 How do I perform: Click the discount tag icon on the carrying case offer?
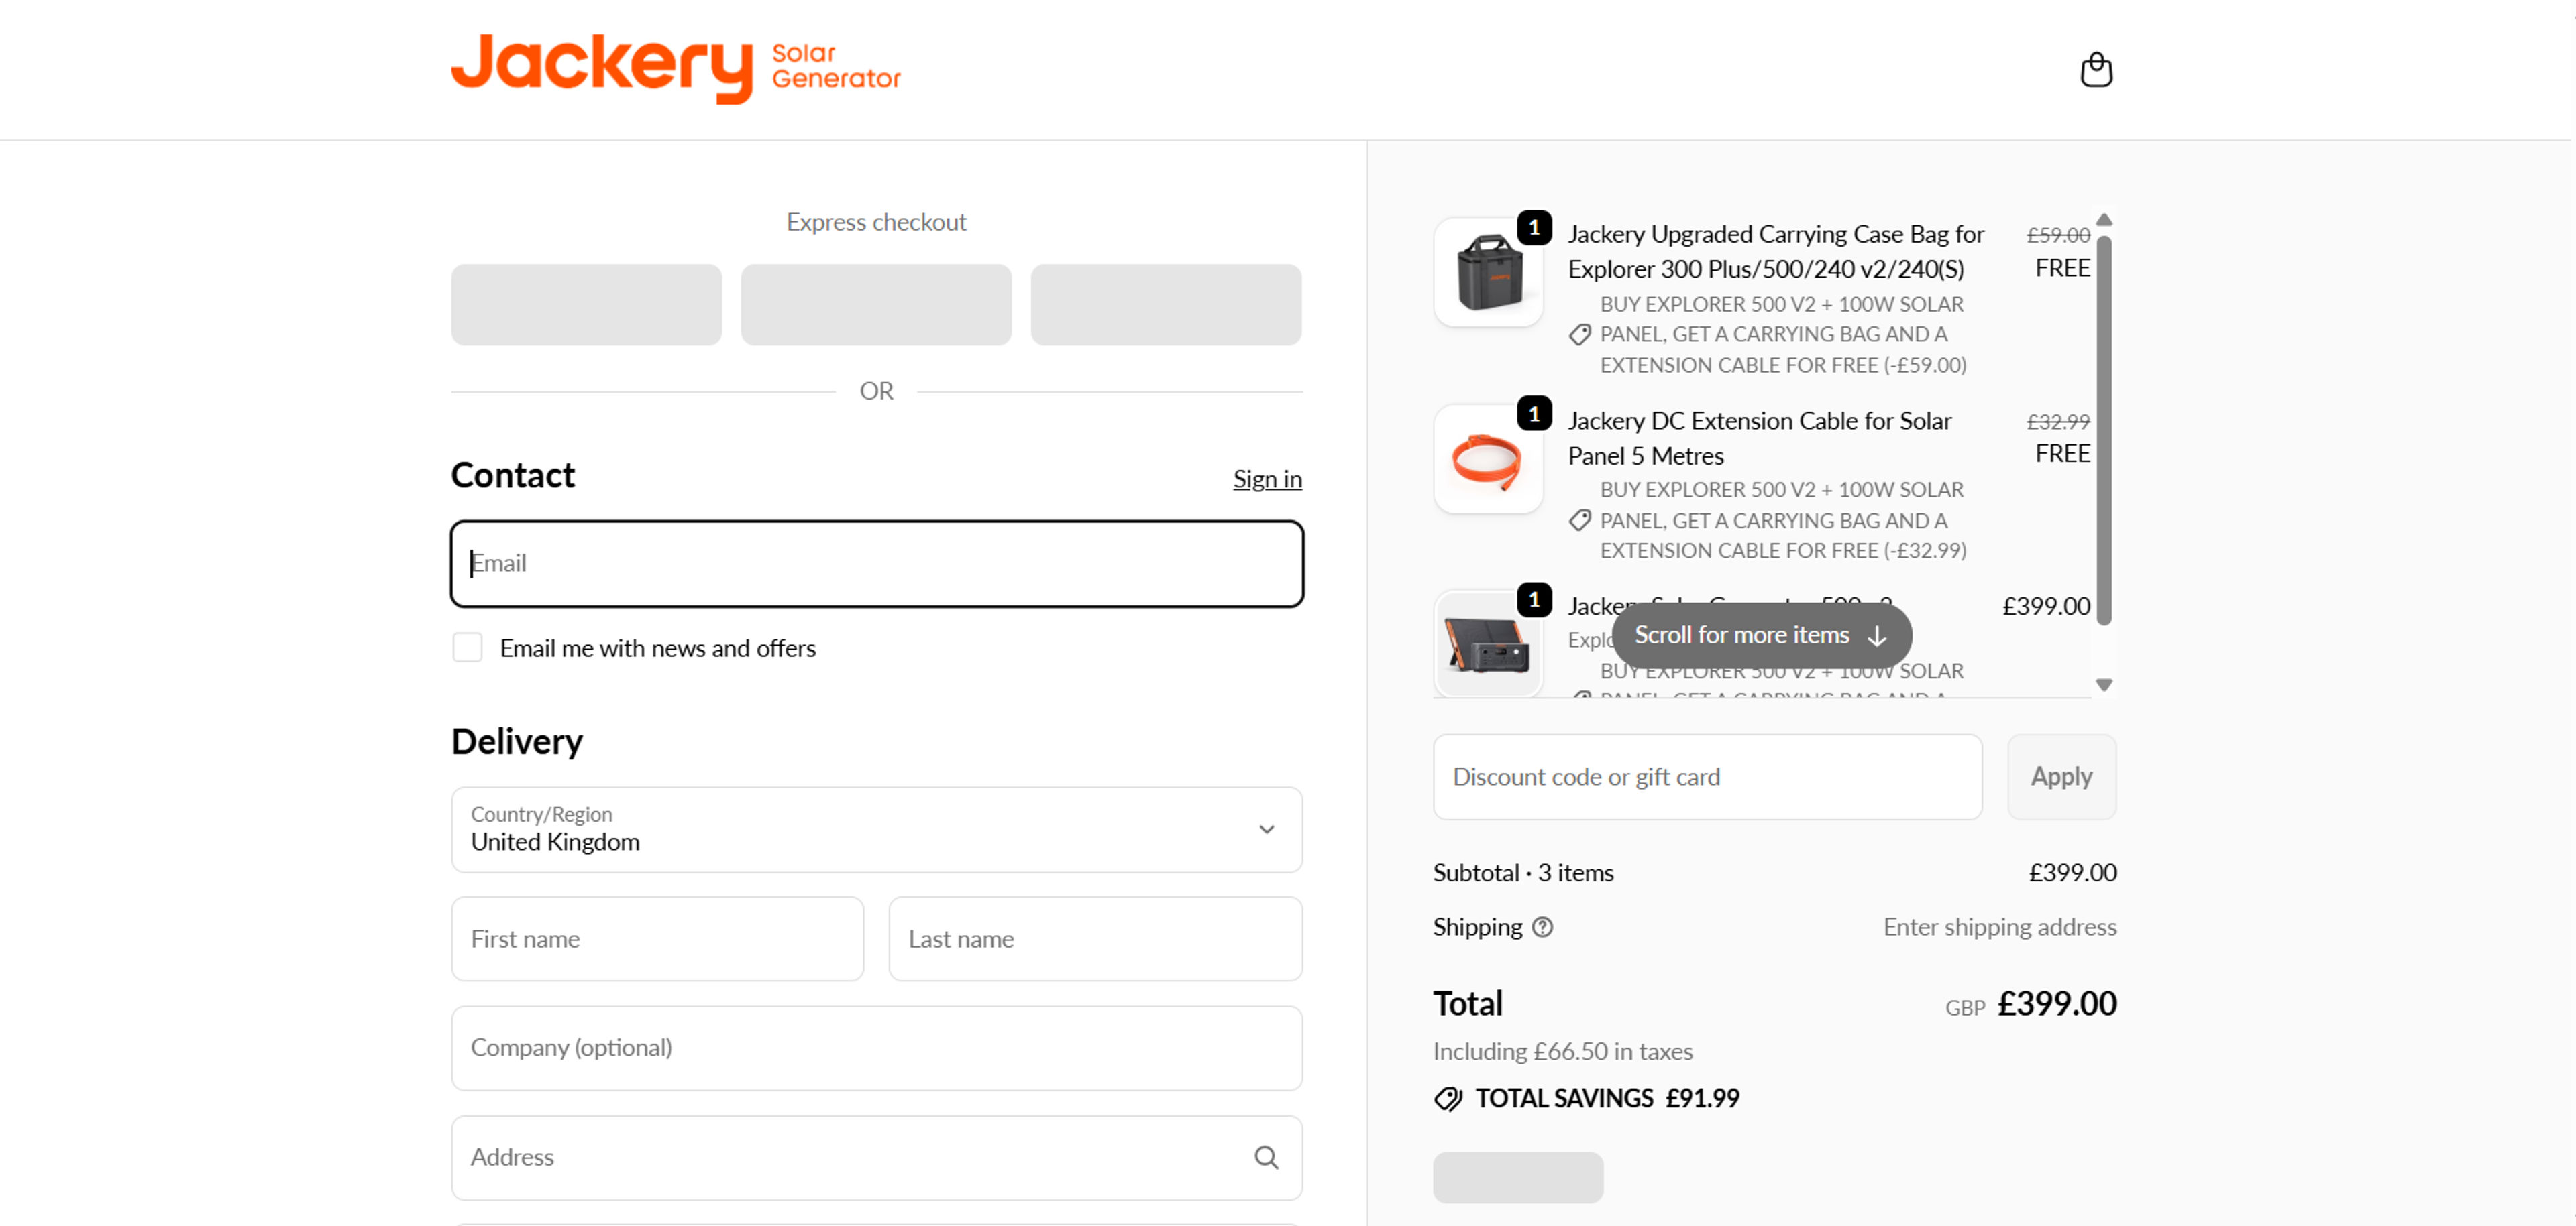tap(1580, 334)
